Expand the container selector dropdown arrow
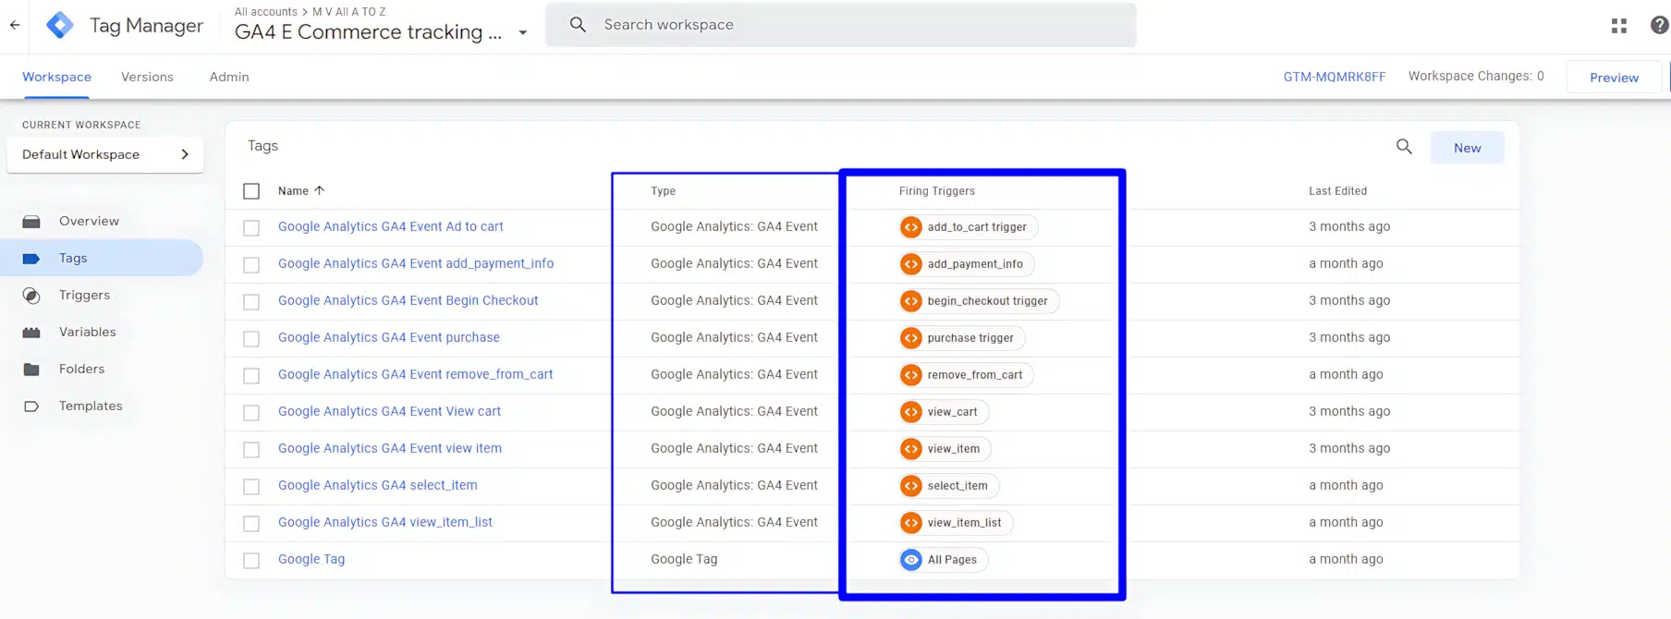 [x=523, y=32]
